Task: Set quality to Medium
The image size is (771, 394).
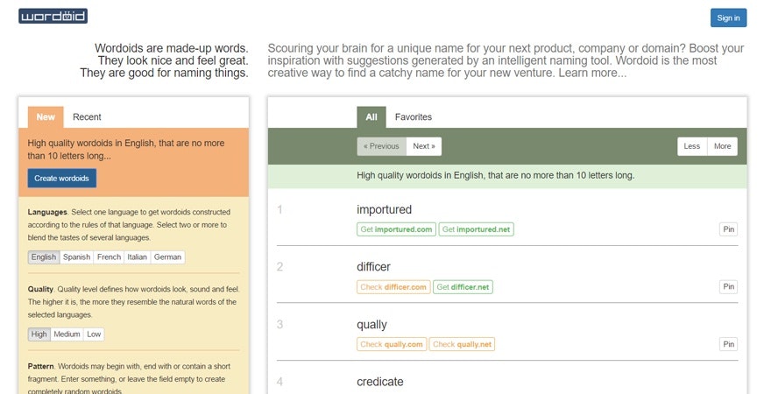Action: point(67,334)
